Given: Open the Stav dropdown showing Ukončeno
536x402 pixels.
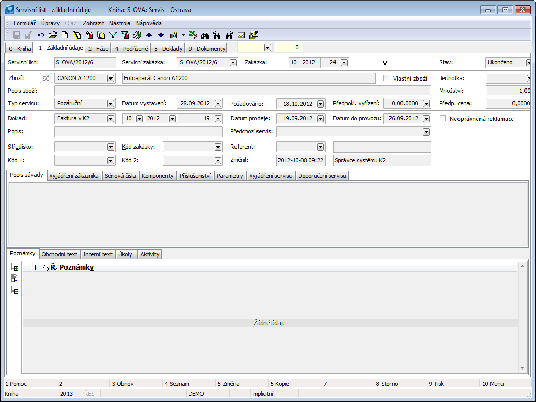Looking at the screenshot, I should pyautogui.click(x=528, y=63).
